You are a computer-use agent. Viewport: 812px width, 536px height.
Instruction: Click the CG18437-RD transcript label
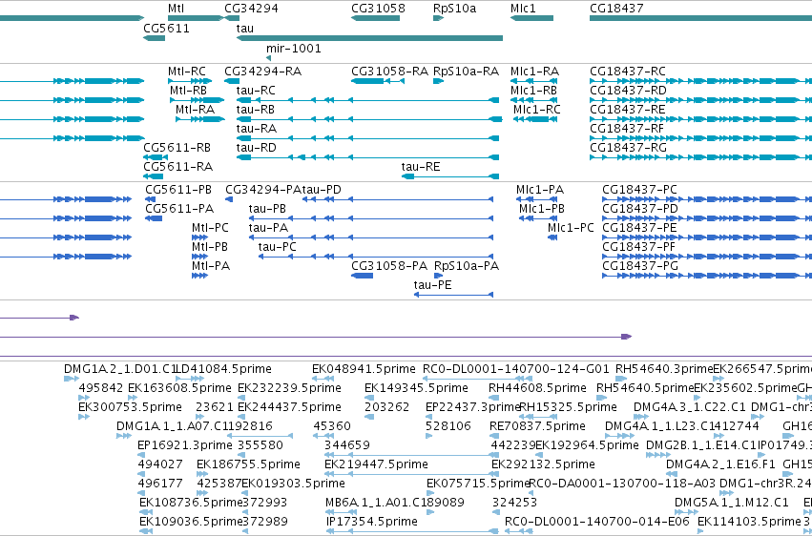pyautogui.click(x=628, y=91)
